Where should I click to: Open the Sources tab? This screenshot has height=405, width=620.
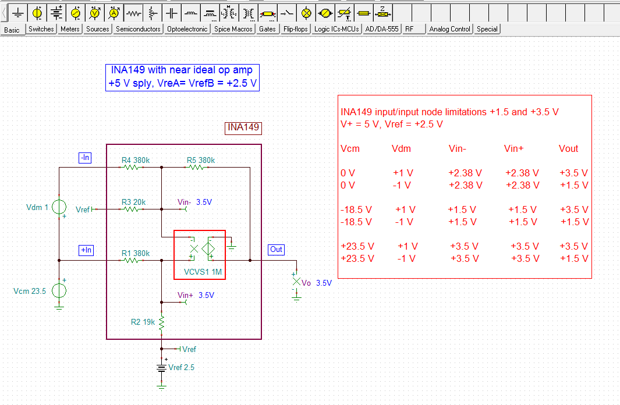[x=97, y=29]
